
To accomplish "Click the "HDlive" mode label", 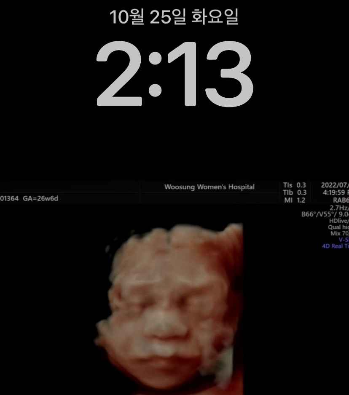I will 338,221.
